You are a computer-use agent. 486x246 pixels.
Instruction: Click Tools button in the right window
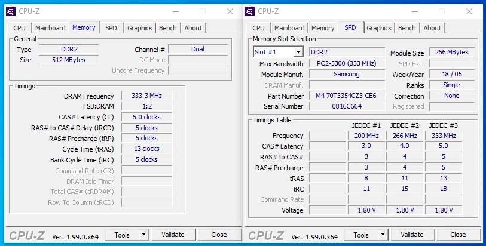361,235
